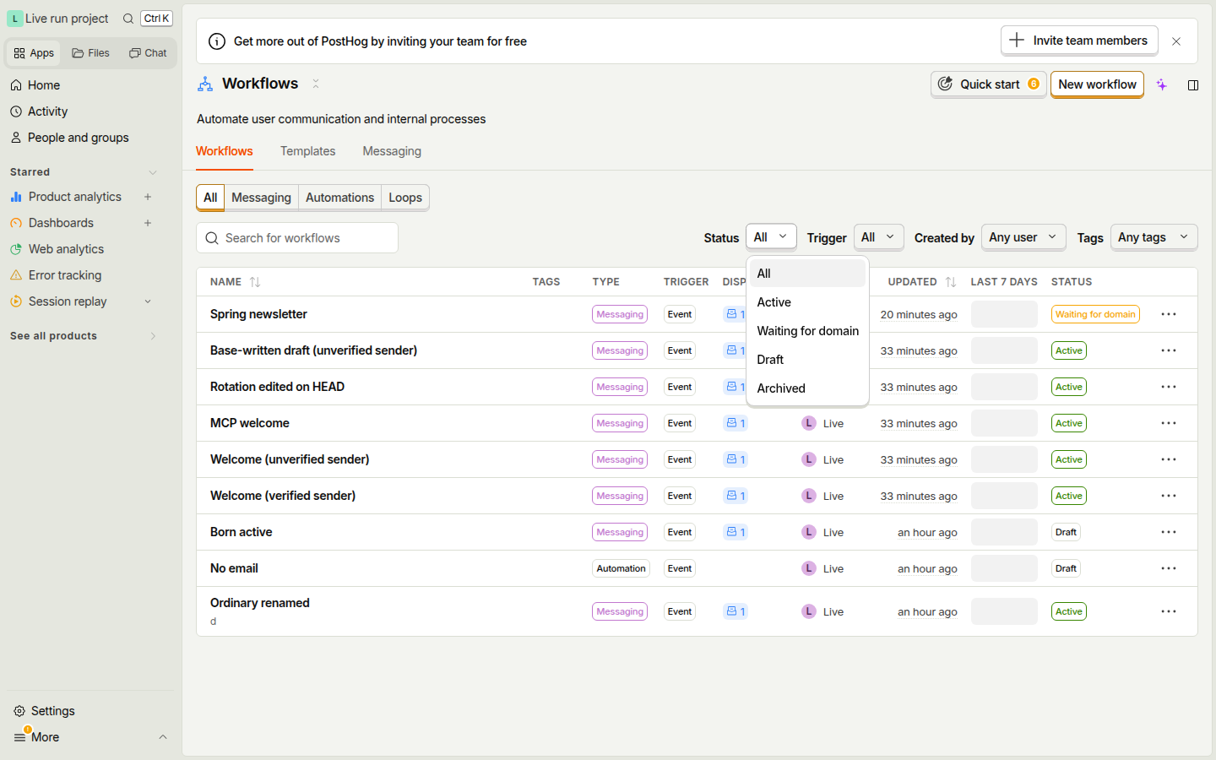Add new Dashboard with plus icon
Viewport: 1216px width, 760px height.
(x=148, y=223)
